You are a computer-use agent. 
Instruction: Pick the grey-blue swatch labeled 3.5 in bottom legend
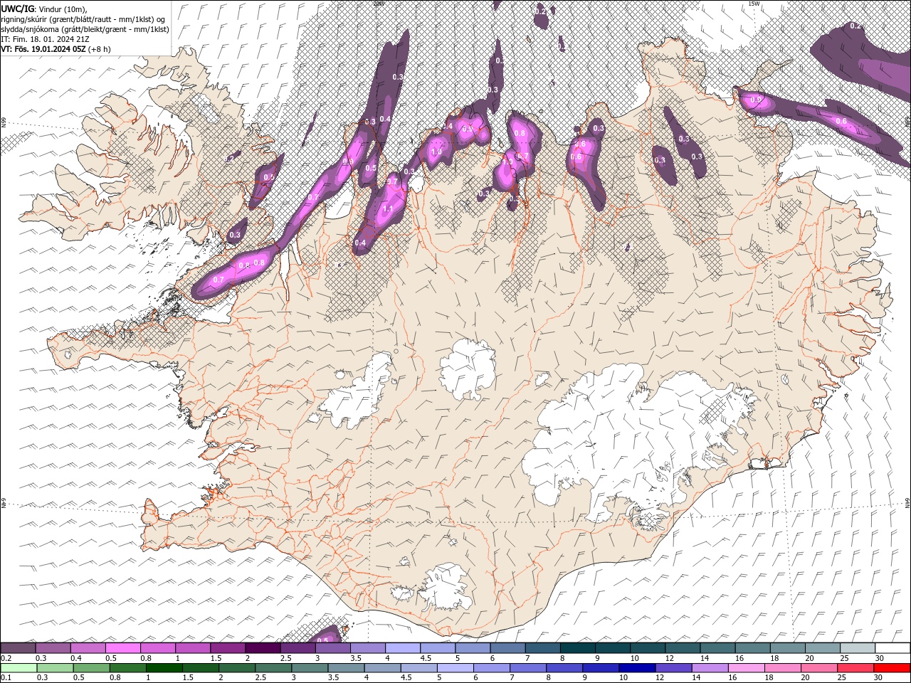[346, 668]
